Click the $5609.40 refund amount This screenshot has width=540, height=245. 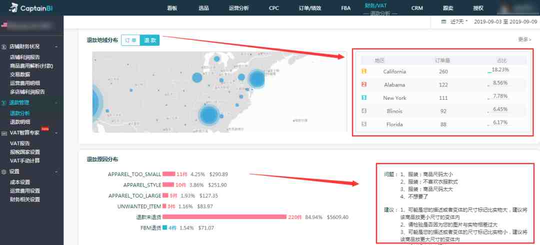point(337,217)
